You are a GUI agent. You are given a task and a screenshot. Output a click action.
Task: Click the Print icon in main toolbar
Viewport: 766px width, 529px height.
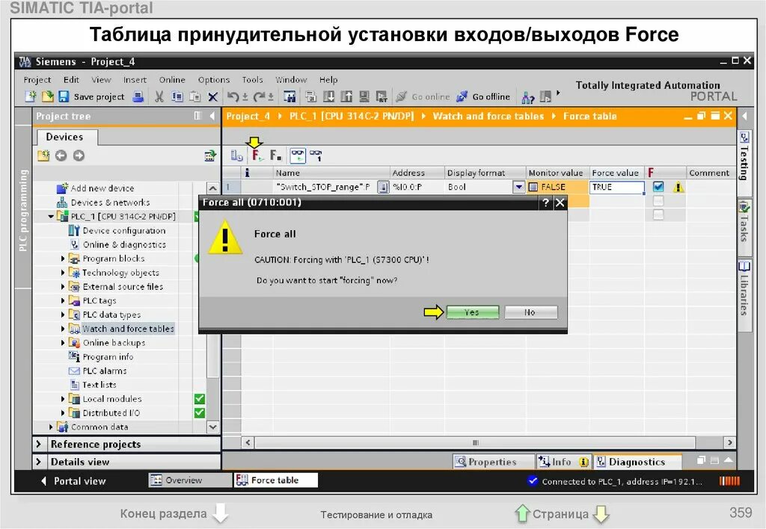point(138,96)
